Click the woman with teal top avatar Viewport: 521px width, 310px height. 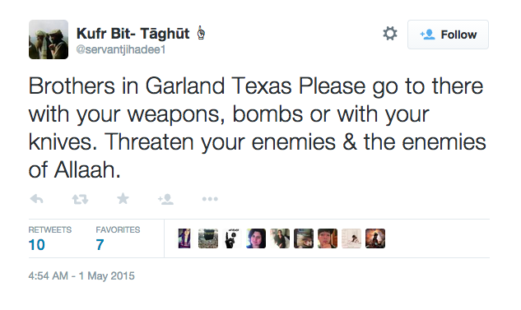coord(256,238)
